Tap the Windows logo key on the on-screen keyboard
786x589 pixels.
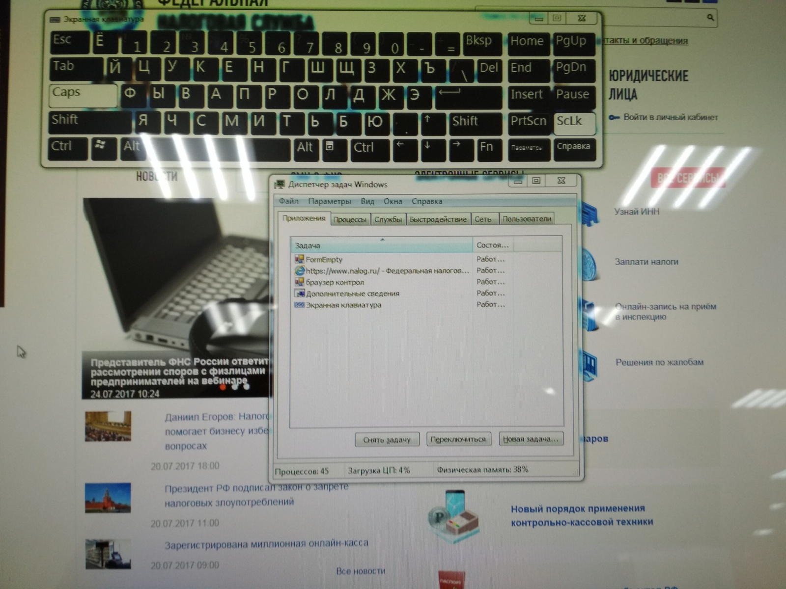pyautogui.click(x=104, y=149)
